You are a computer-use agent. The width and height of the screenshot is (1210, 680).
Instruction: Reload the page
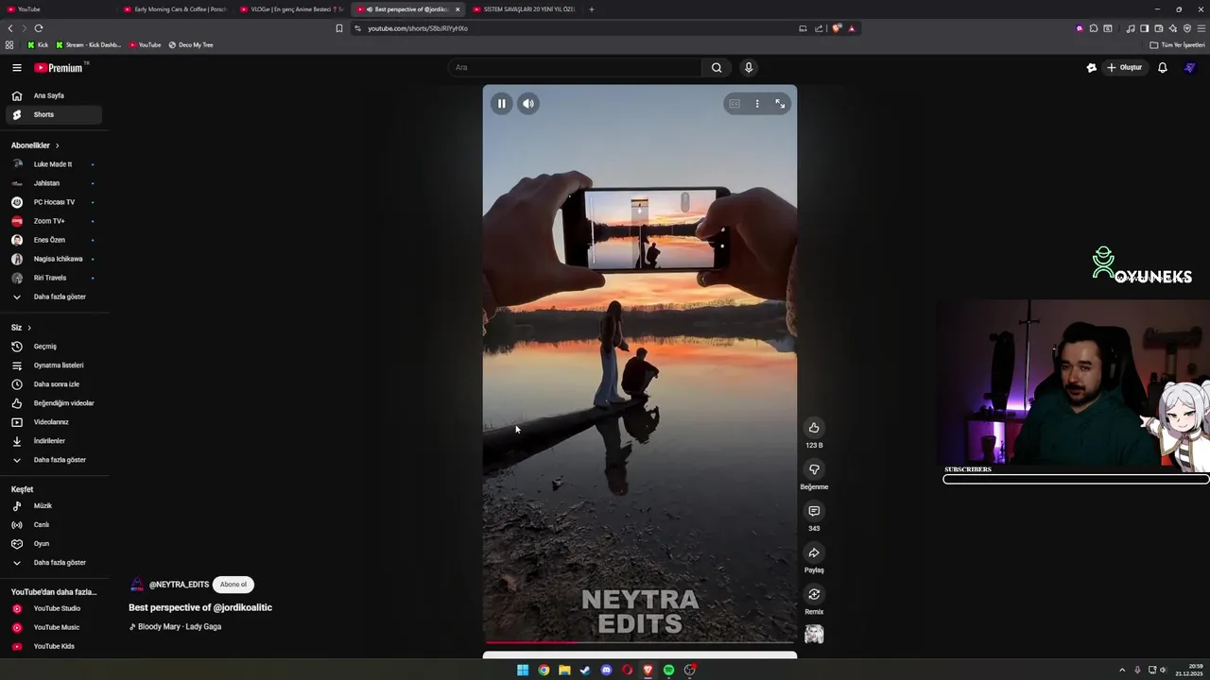39,28
